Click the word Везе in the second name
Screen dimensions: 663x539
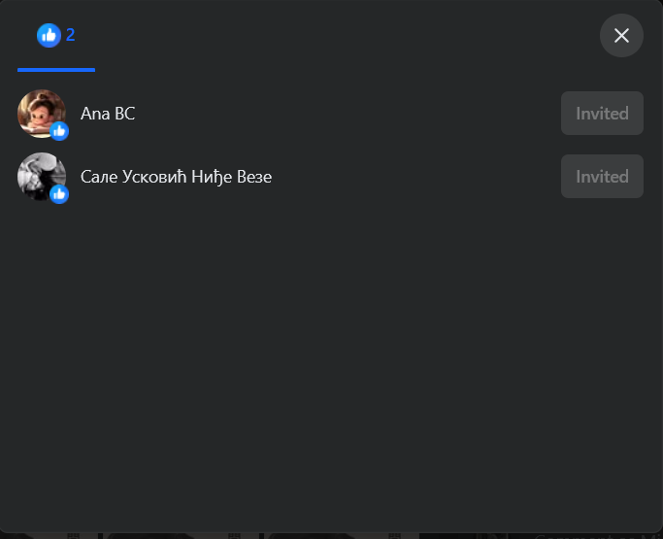254,177
